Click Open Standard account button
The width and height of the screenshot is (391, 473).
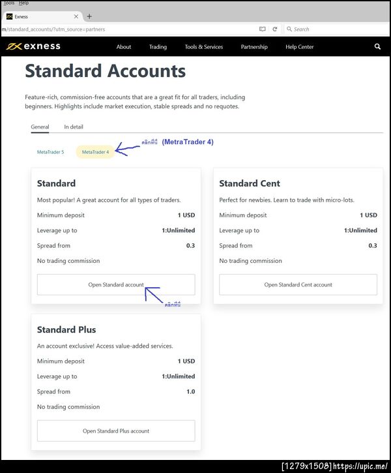coord(116,284)
